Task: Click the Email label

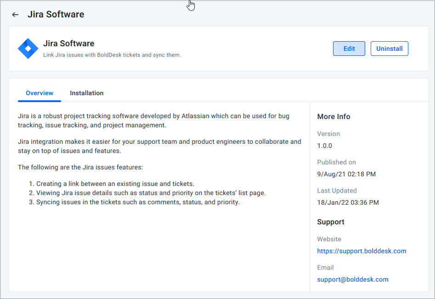Action: [325, 268]
